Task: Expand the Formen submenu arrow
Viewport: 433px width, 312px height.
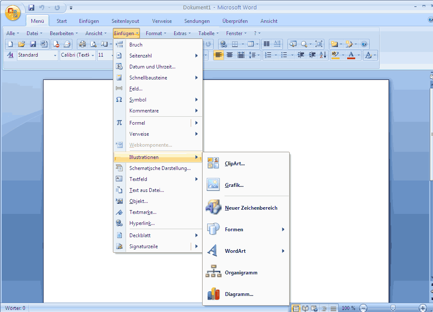Action: pyautogui.click(x=283, y=229)
